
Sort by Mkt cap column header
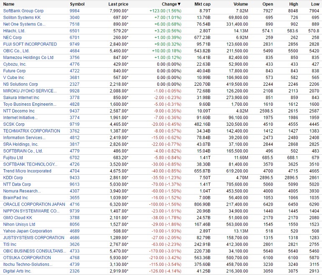(x=202, y=4)
